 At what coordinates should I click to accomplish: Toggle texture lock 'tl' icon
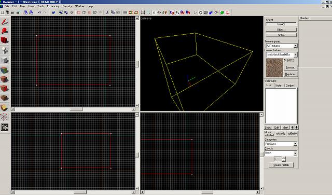[x=154, y=12]
